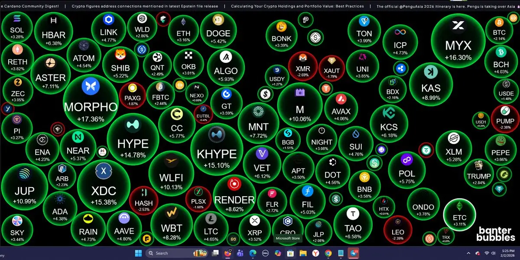
Task: Open File Explorer from the taskbar
Action: tap(303, 253)
